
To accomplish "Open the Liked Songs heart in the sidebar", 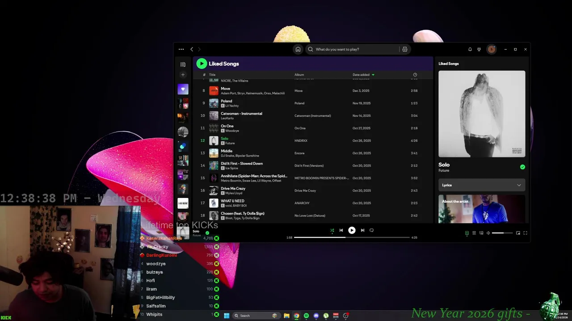I will [183, 89].
